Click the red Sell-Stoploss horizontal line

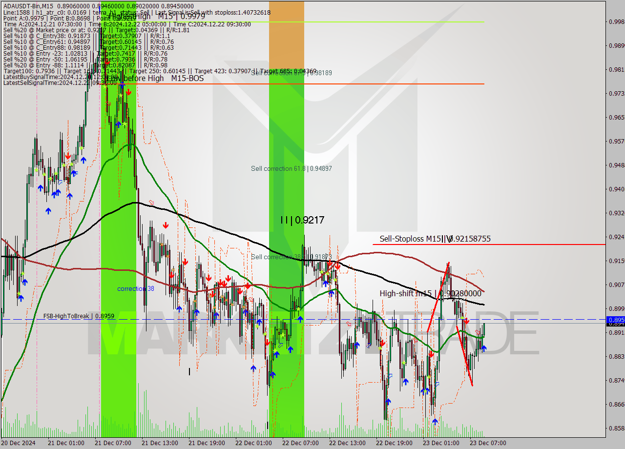click(488, 245)
